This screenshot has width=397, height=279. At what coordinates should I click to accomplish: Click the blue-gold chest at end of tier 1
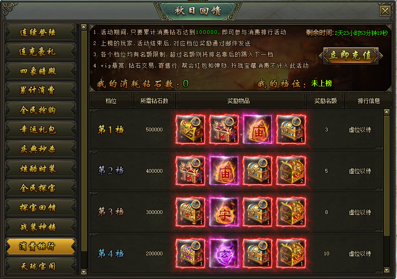[291, 130]
